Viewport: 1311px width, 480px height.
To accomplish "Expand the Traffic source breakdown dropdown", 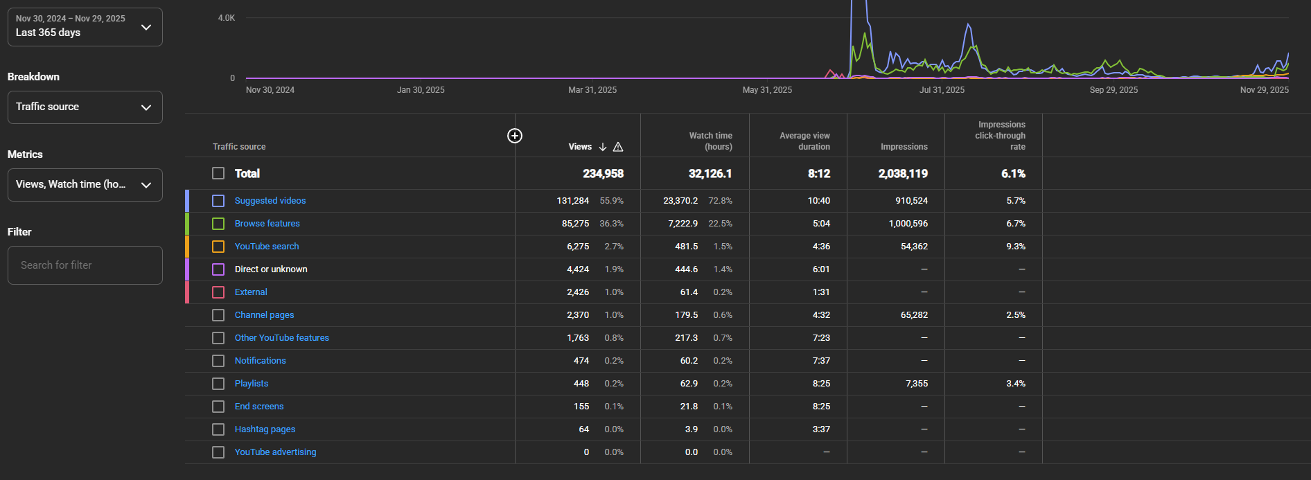I will click(85, 107).
